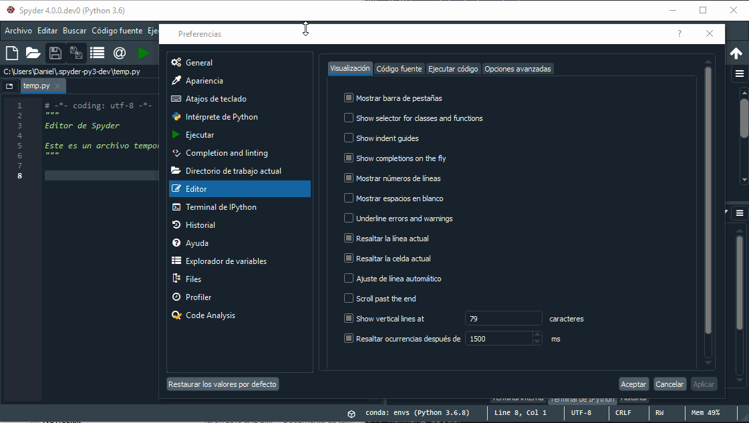Open Terminal de IPython section

point(240,207)
